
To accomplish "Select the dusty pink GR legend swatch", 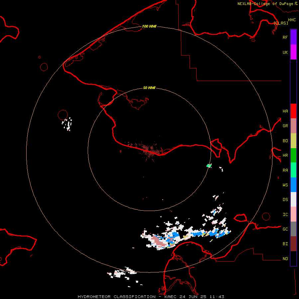I will coord(293,126).
